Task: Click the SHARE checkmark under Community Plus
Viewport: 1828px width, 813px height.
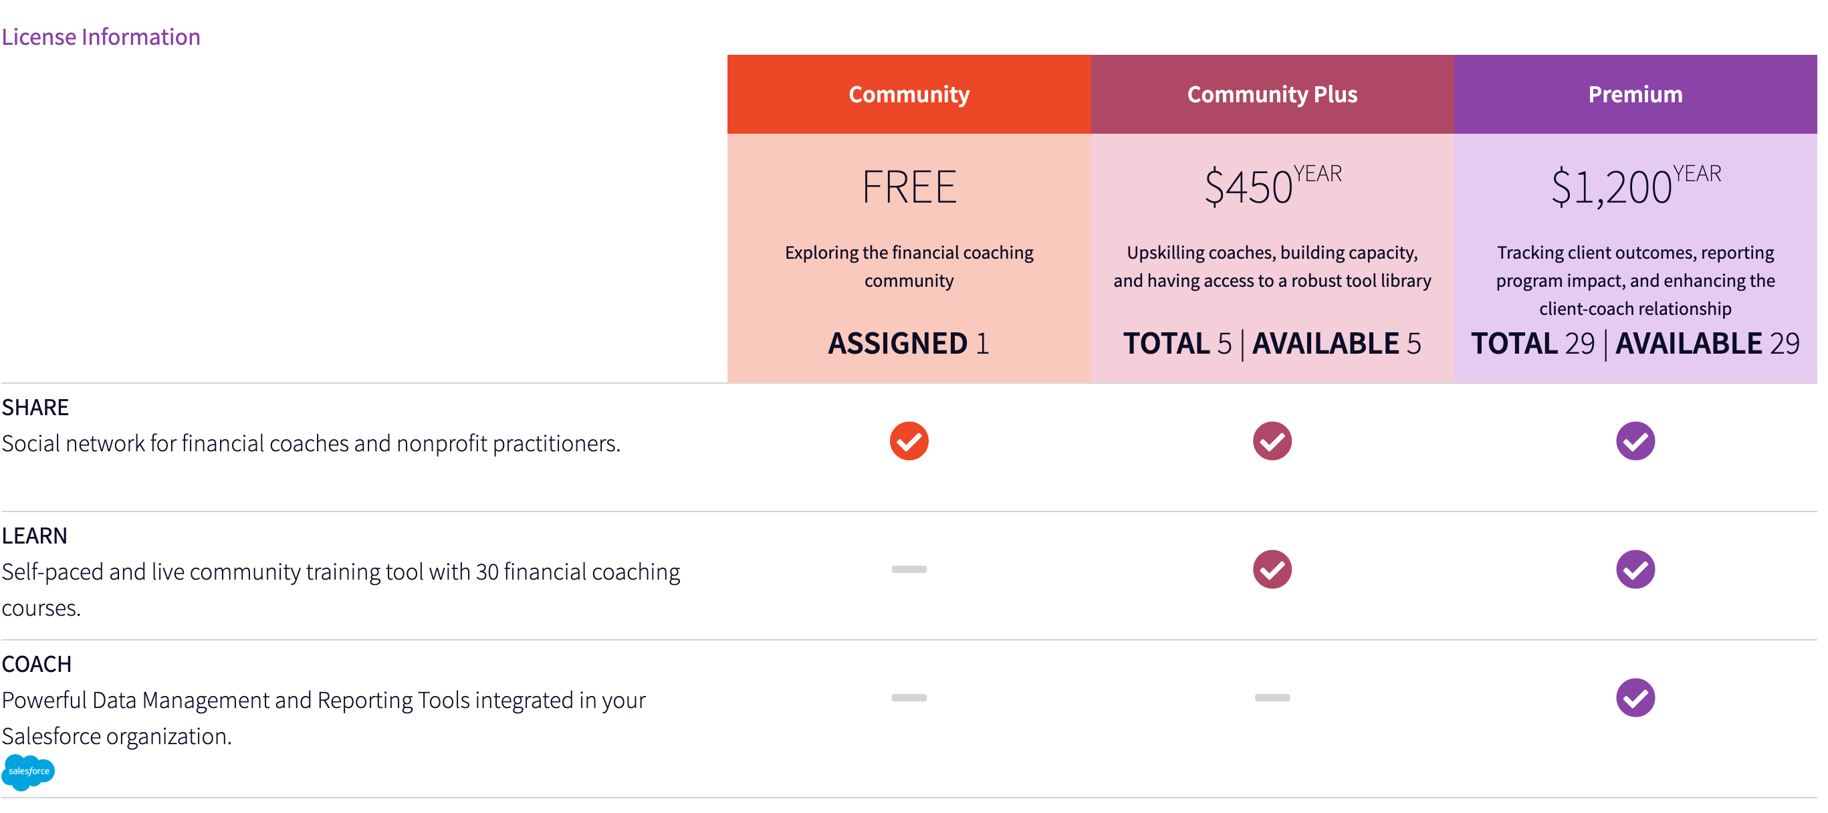Action: pyautogui.click(x=1272, y=441)
